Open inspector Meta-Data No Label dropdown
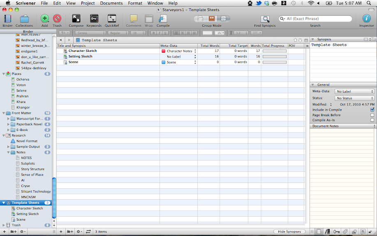The width and height of the screenshot is (377, 236). 355,91
